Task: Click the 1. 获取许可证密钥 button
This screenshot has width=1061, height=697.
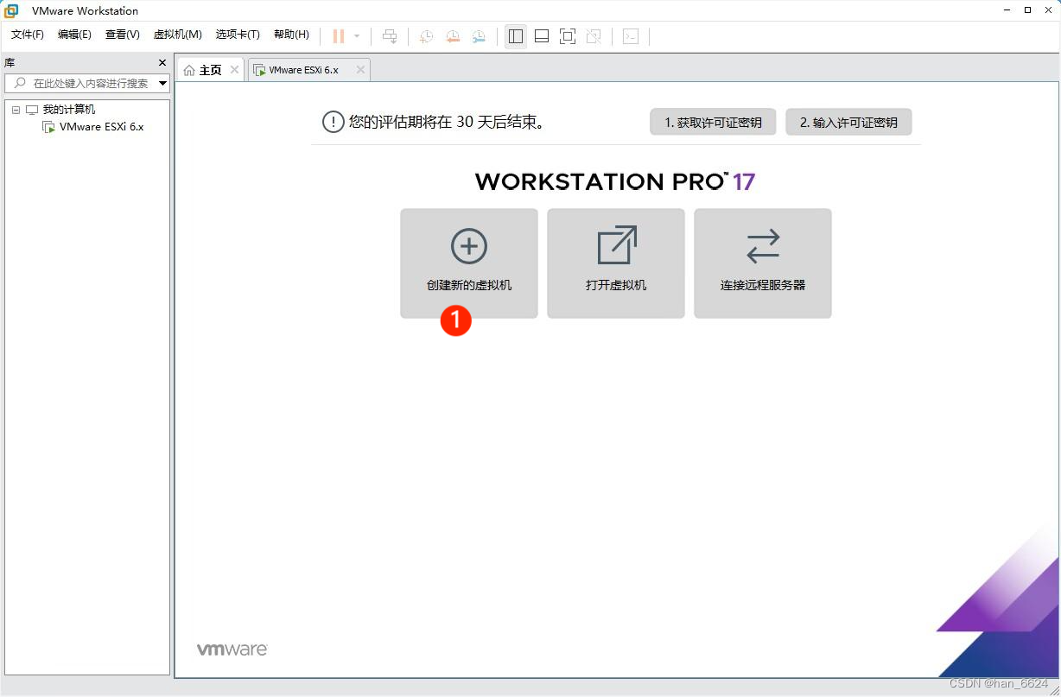Action: pyautogui.click(x=713, y=123)
